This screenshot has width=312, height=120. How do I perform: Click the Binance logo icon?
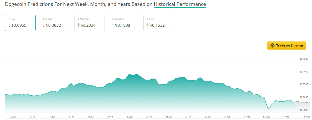pos(272,46)
